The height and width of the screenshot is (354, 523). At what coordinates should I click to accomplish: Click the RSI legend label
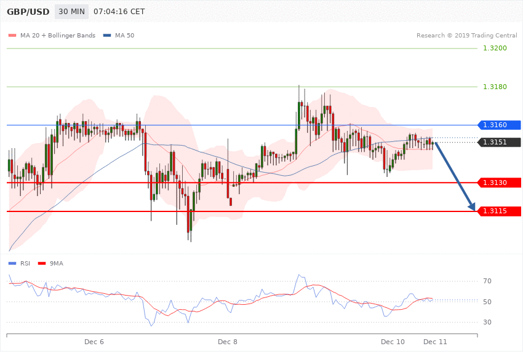tap(25, 264)
